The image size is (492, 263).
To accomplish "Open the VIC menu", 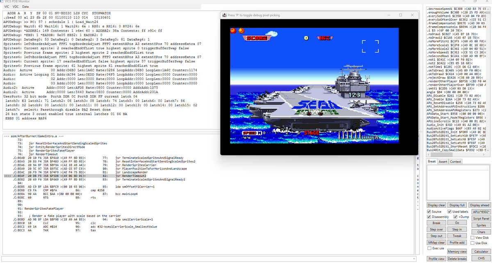I will 6,7.
